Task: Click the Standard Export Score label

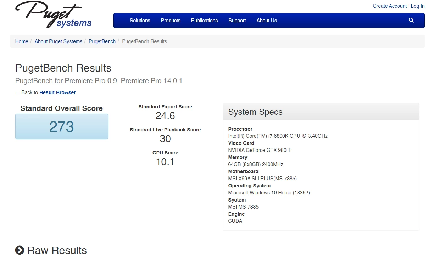Action: [165, 107]
